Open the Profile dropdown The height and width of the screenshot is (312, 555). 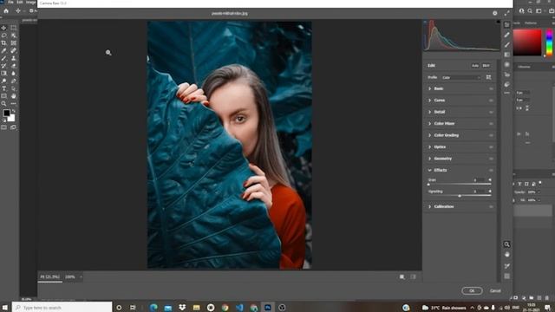[461, 77]
